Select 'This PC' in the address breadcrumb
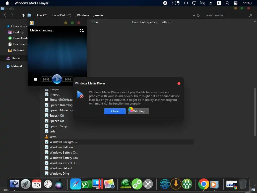The image size is (257, 193). (42, 15)
